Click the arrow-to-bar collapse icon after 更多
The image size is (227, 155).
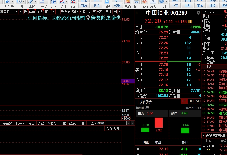click(x=115, y=12)
